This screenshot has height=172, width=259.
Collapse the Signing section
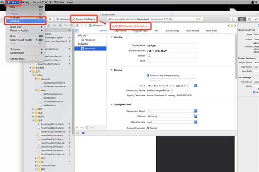click(111, 70)
